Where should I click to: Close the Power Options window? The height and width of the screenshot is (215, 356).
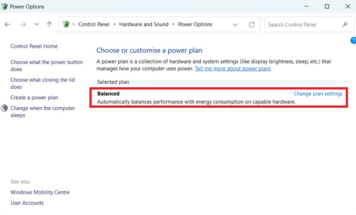348,6
